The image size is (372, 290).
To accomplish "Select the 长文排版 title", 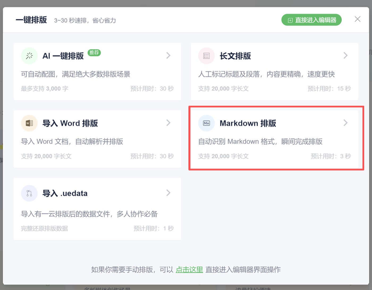I will click(x=235, y=56).
